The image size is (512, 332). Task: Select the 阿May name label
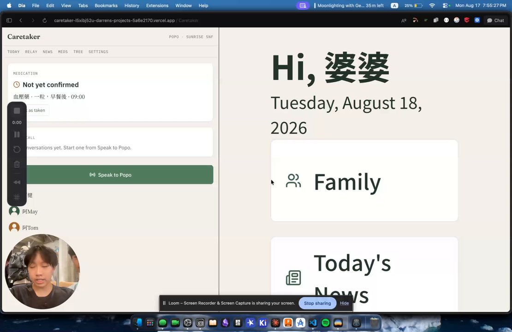(x=30, y=212)
